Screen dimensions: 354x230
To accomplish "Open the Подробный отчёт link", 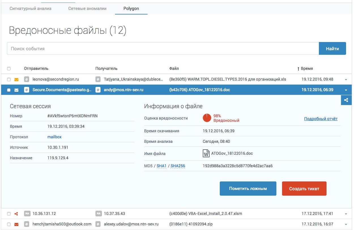I will click(321, 119).
